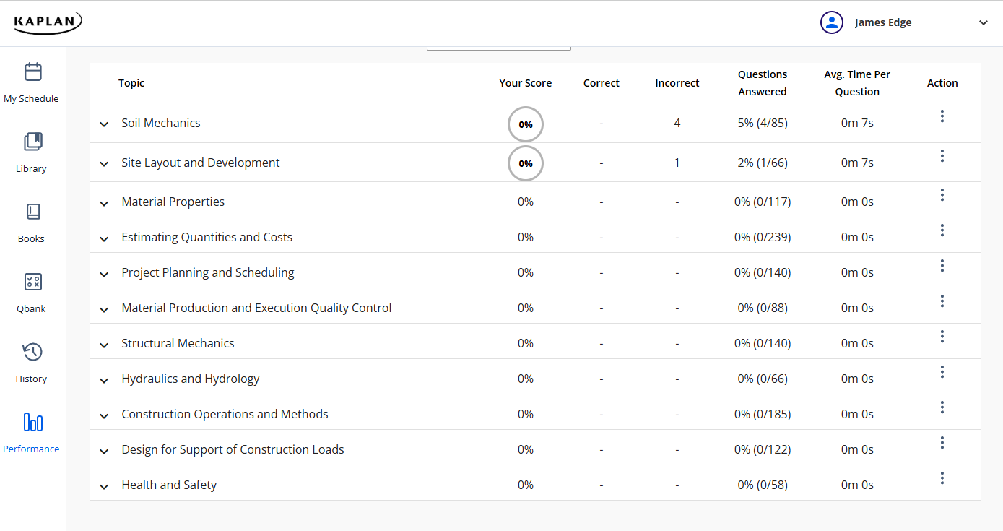Click the 0% (0/239) questions answered value
This screenshot has height=531, width=1003.
tap(763, 237)
